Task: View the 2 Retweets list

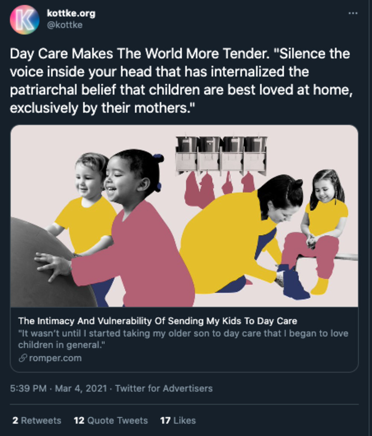Action: 37,420
